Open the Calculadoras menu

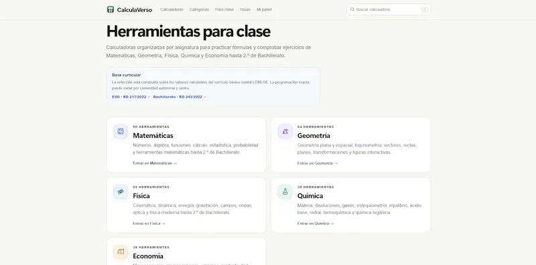172,9
